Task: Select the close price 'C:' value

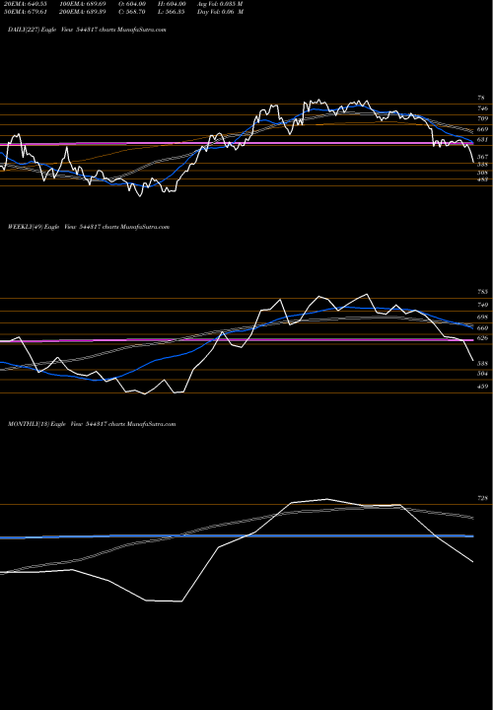Action: click(132, 12)
